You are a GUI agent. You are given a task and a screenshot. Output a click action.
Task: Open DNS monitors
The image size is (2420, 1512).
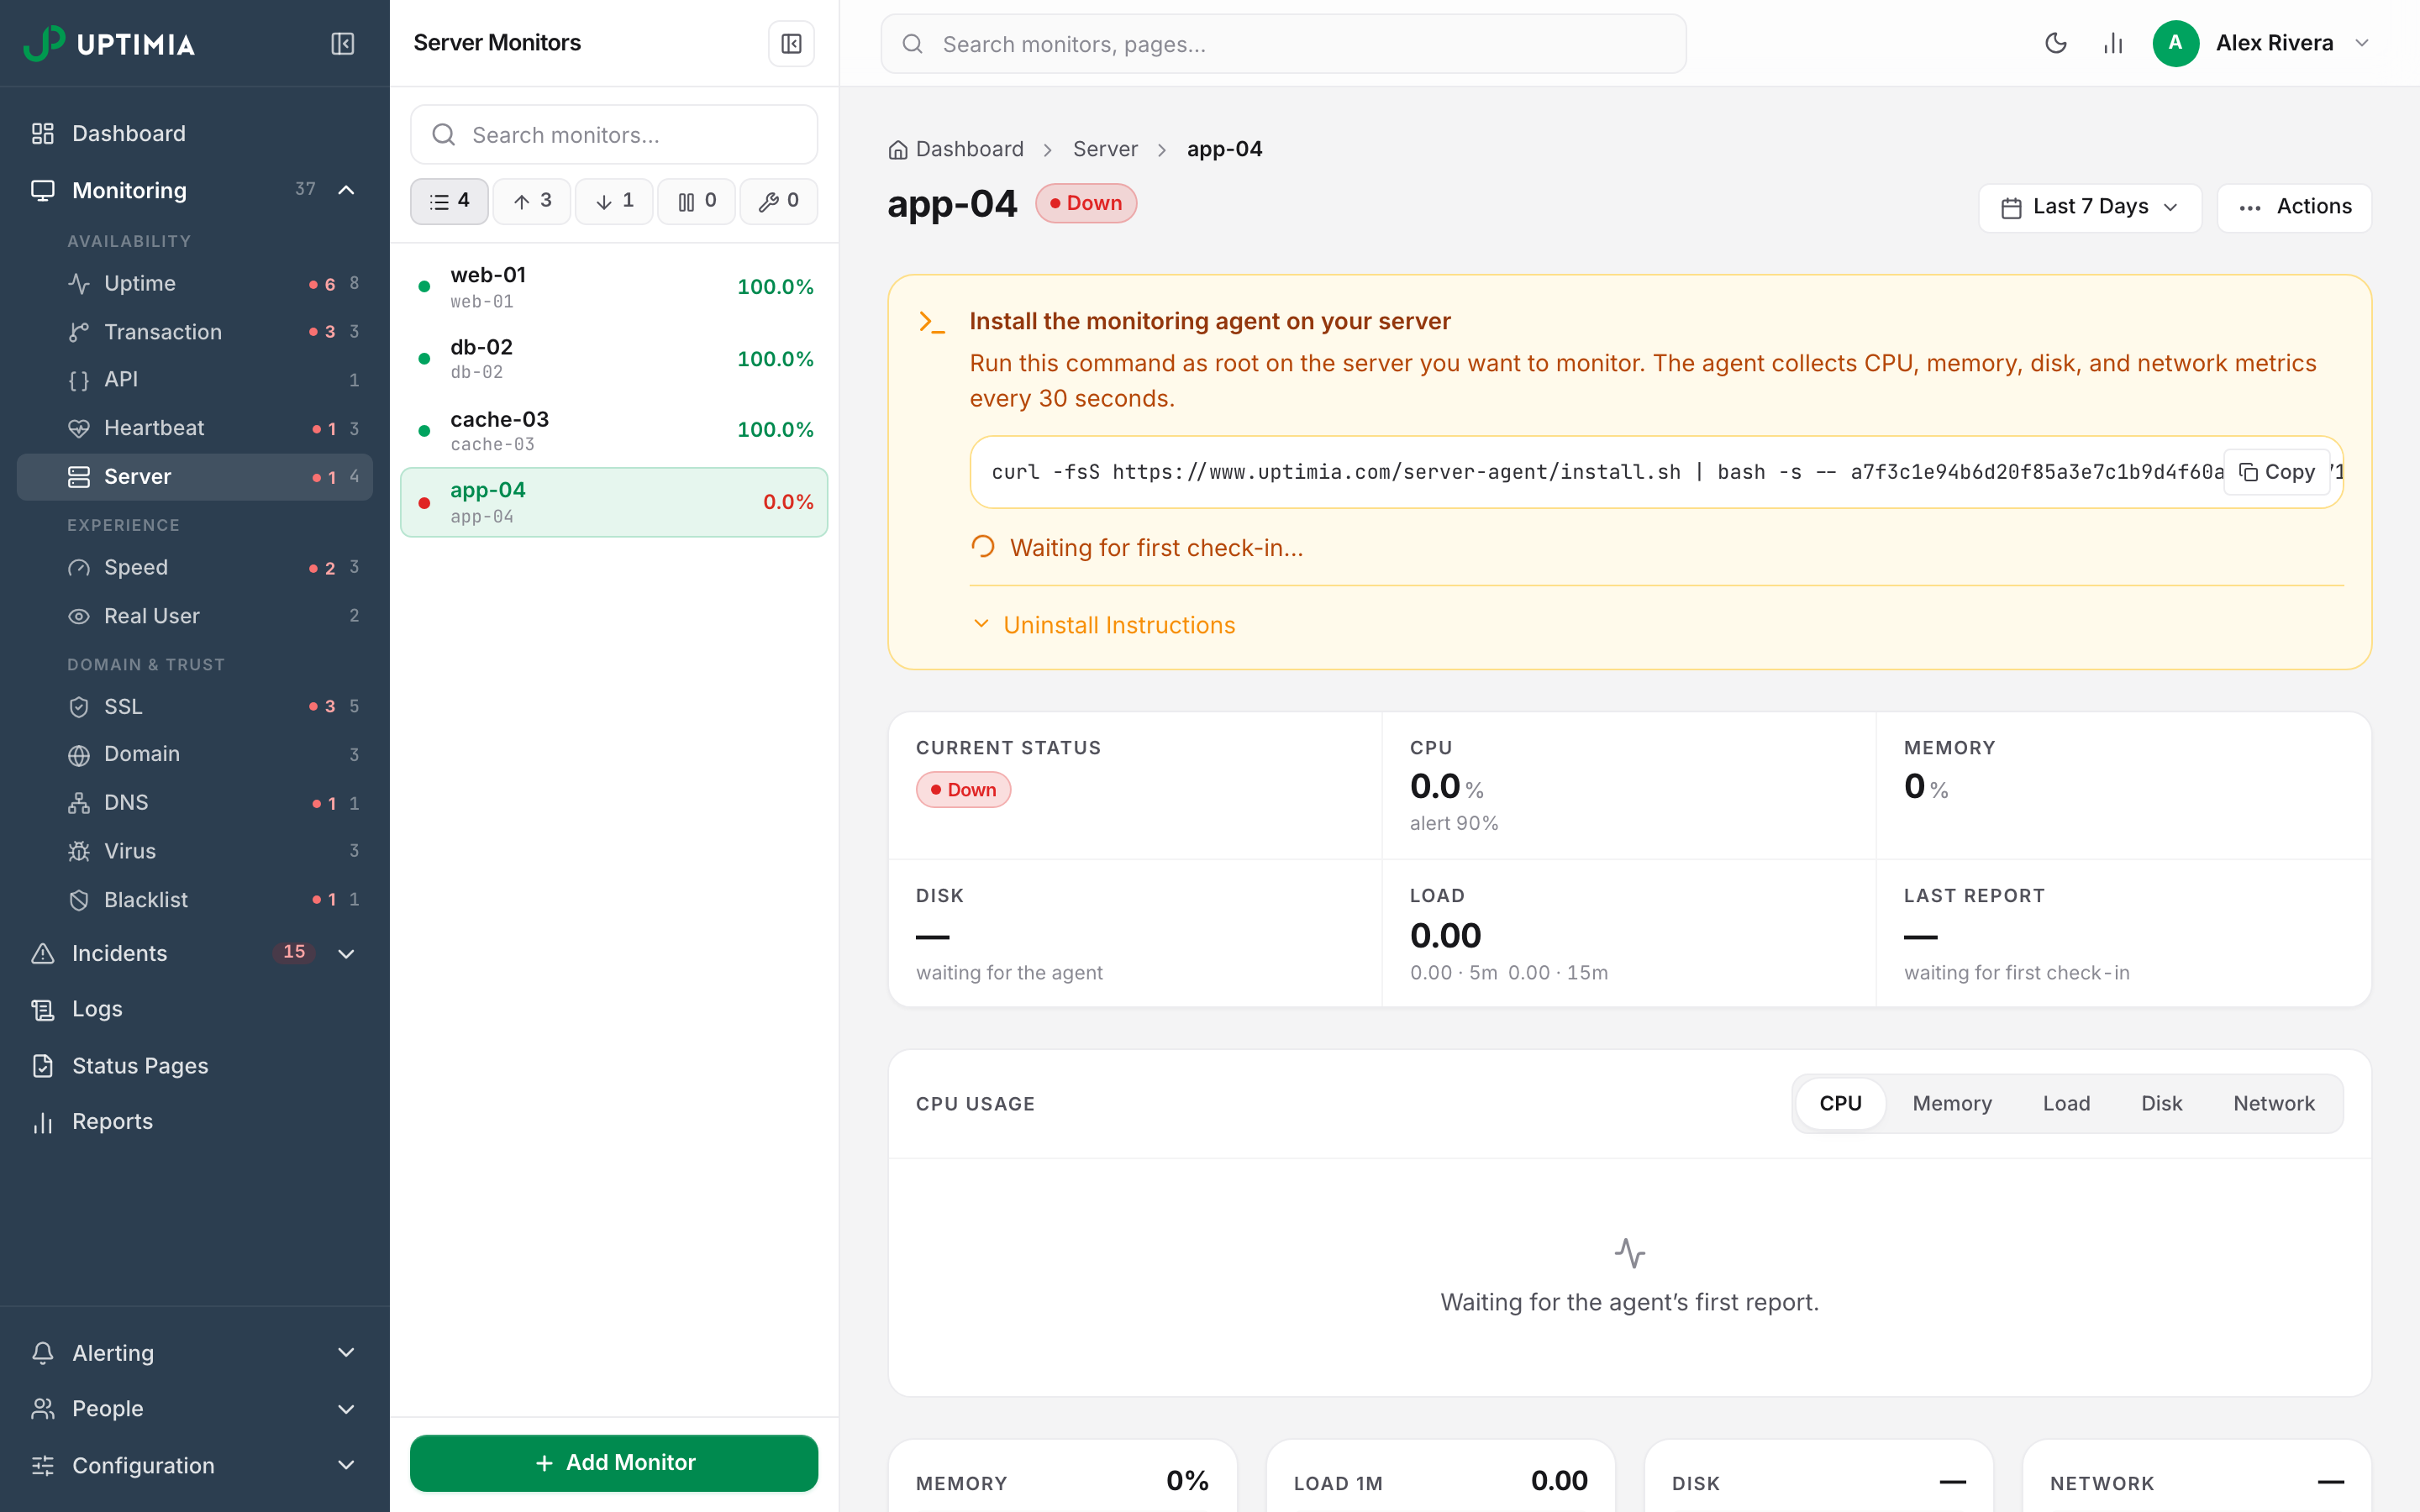click(x=195, y=802)
